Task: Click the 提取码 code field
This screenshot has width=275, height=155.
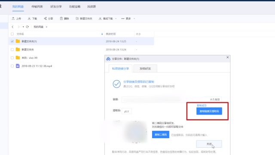Action: pyautogui.click(x=126, y=111)
